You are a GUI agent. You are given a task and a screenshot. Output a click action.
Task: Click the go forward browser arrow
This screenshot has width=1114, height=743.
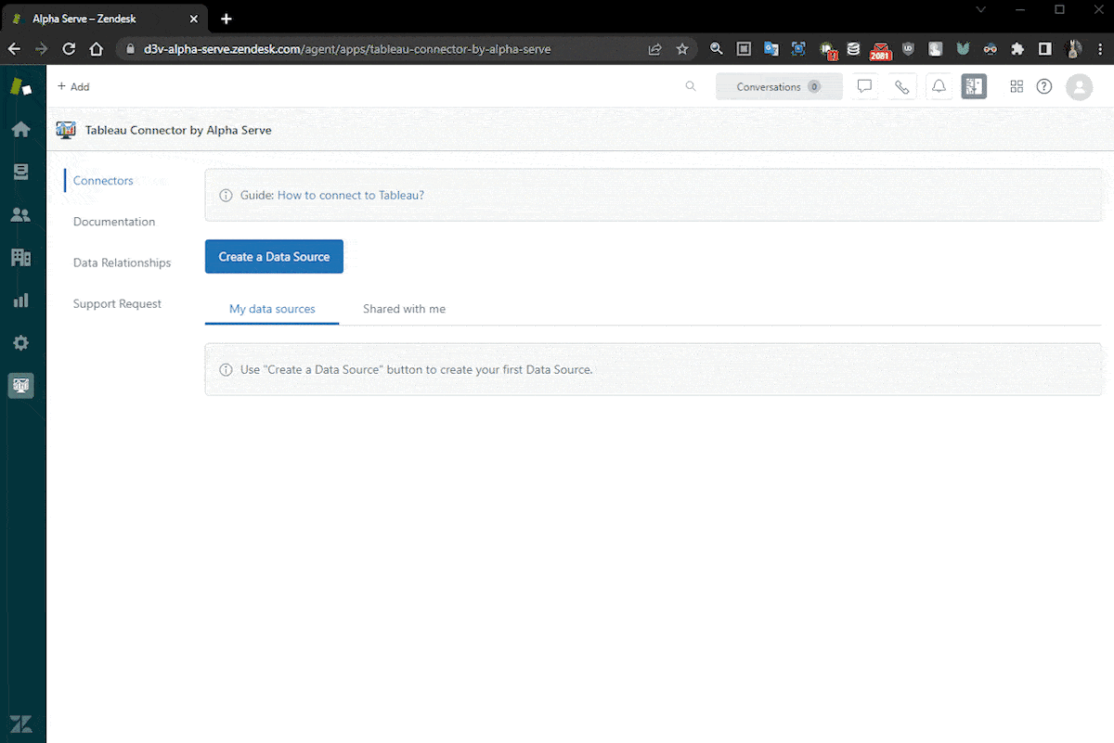(x=41, y=49)
